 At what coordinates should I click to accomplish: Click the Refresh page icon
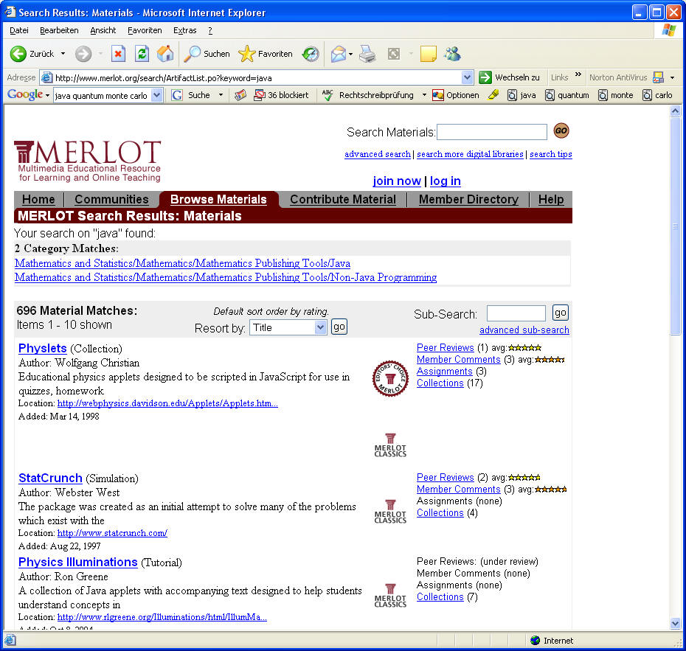coord(142,54)
